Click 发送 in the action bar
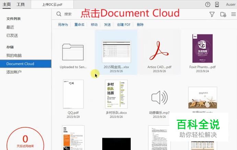Viewport: 237px width, 150px height. click(x=107, y=24)
